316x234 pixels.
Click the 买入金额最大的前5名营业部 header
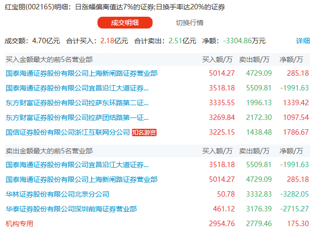[49, 59]
